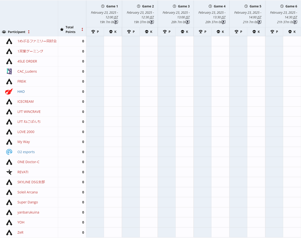Click the Game 2 header title
The image size is (301, 238).
148,6
